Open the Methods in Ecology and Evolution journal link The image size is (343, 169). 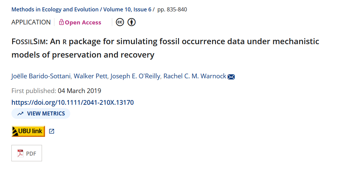(x=55, y=9)
